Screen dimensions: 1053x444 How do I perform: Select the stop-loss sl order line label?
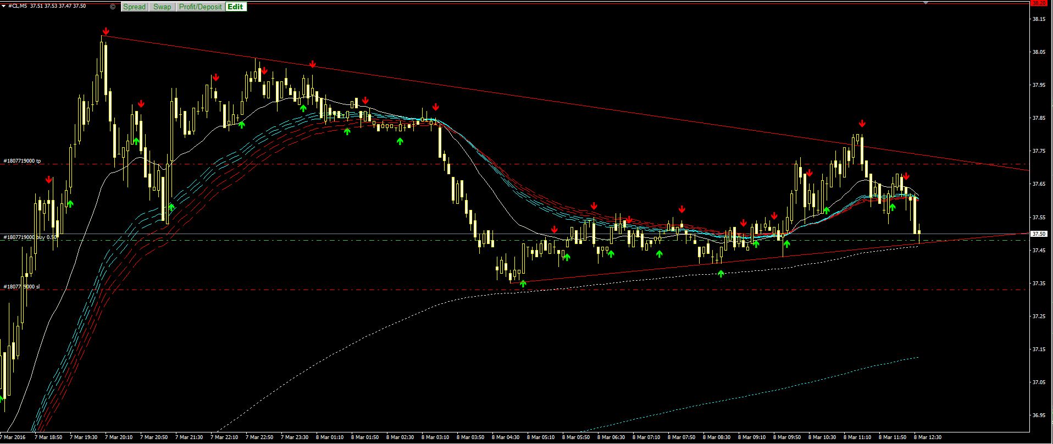pos(21,287)
